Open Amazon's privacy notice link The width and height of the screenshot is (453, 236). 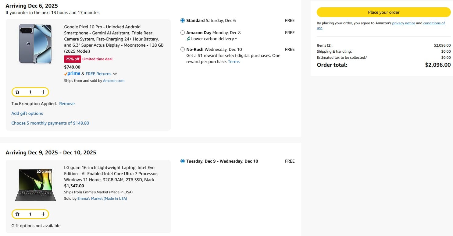coord(403,23)
